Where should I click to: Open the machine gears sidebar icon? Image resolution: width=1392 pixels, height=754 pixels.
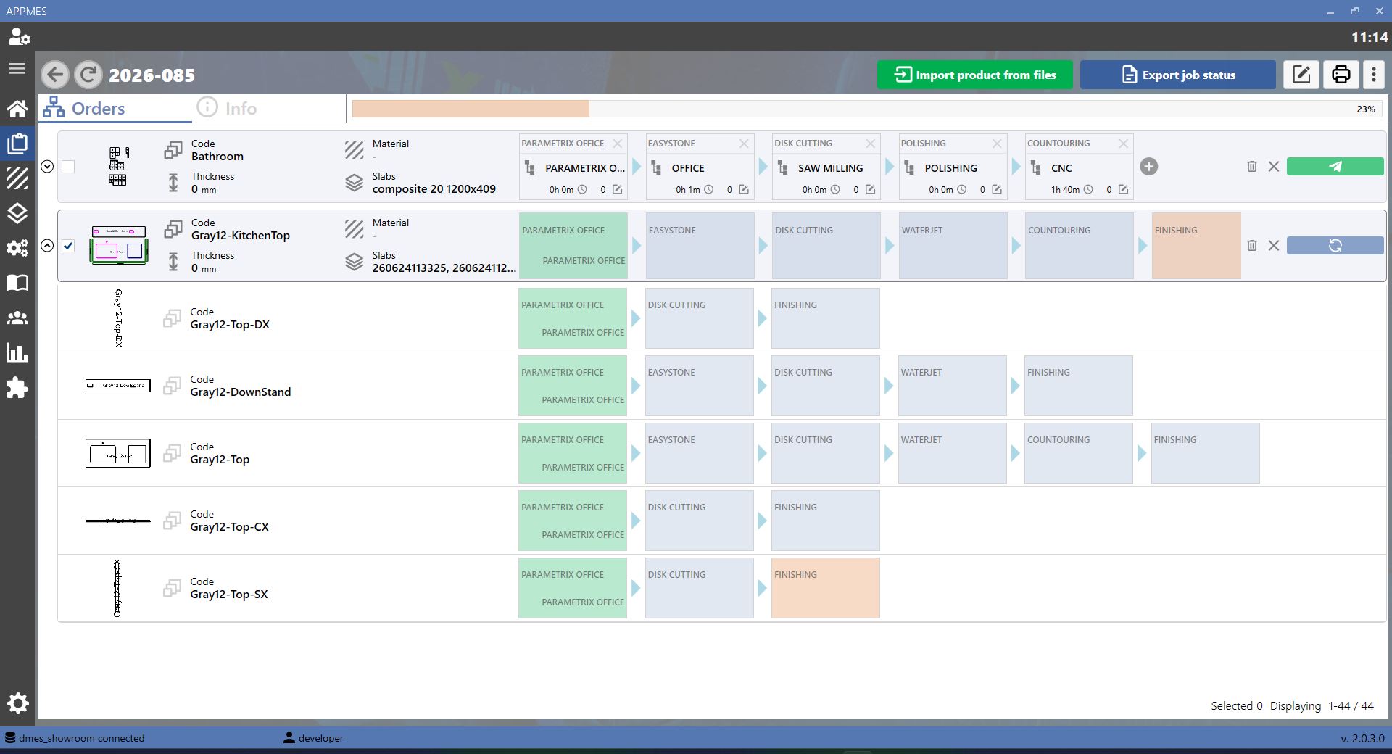pos(17,248)
